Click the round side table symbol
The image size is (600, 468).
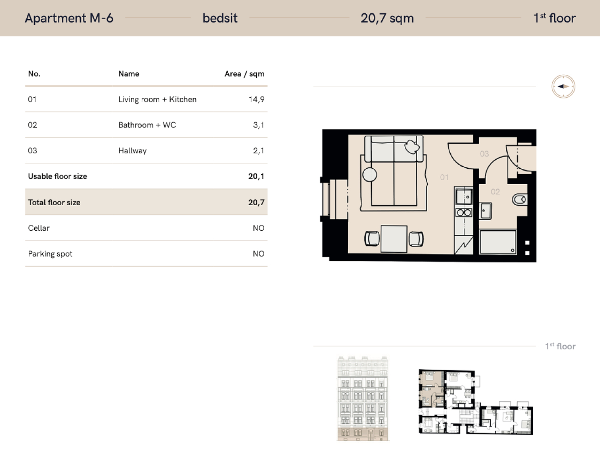[x=370, y=175]
